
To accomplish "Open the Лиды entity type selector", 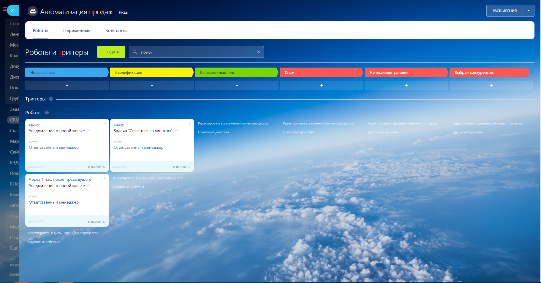I will (x=124, y=12).
